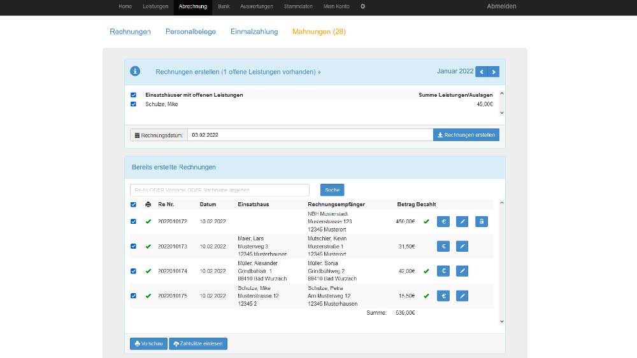The height and width of the screenshot is (358, 637).
Task: Delete invoice 2022010172 with trash icon
Action: (482, 221)
